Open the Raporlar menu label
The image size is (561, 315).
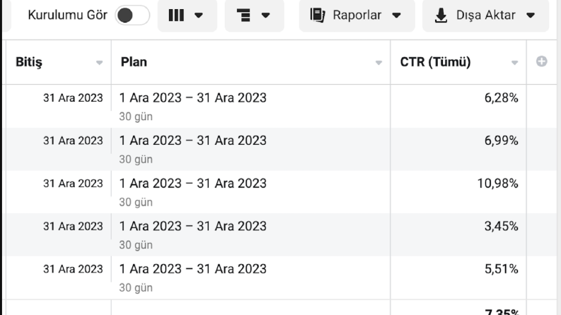357,16
